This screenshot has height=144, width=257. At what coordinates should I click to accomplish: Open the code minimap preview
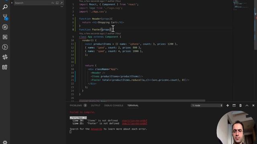(x=241, y=5)
